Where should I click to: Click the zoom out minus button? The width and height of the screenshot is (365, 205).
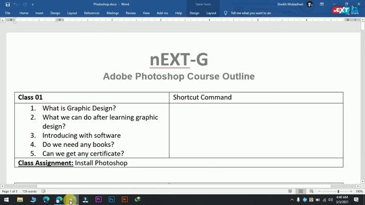pos(319,191)
